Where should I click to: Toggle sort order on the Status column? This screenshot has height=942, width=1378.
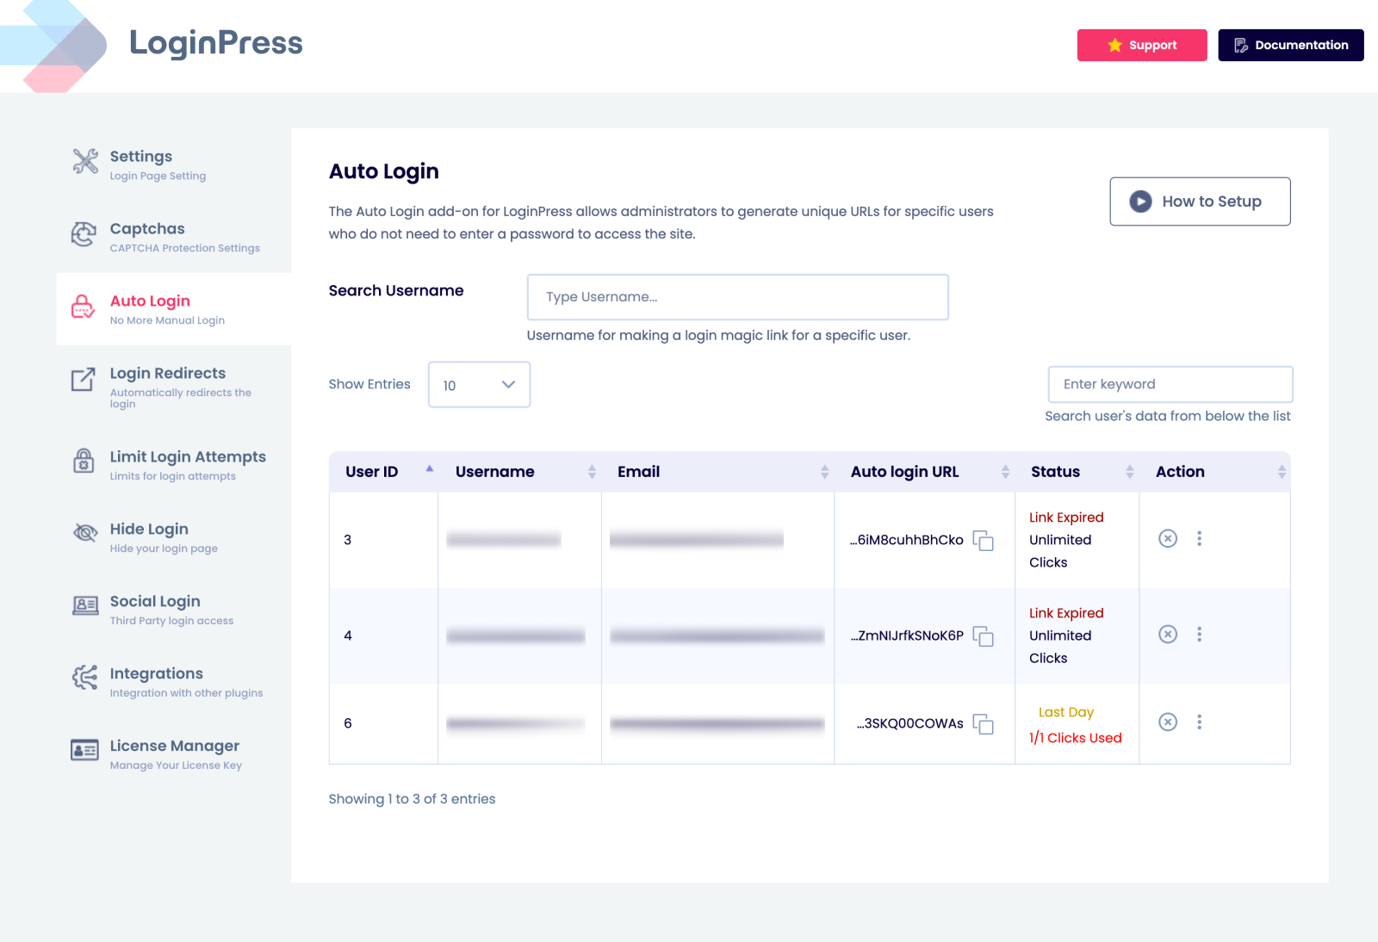pyautogui.click(x=1130, y=472)
